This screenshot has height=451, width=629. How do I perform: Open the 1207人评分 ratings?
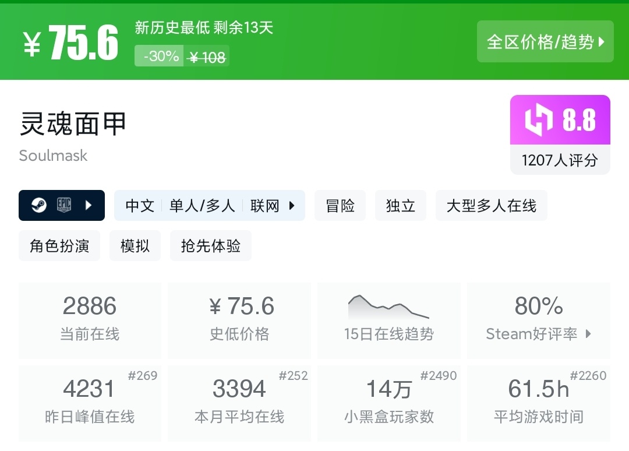[560, 160]
